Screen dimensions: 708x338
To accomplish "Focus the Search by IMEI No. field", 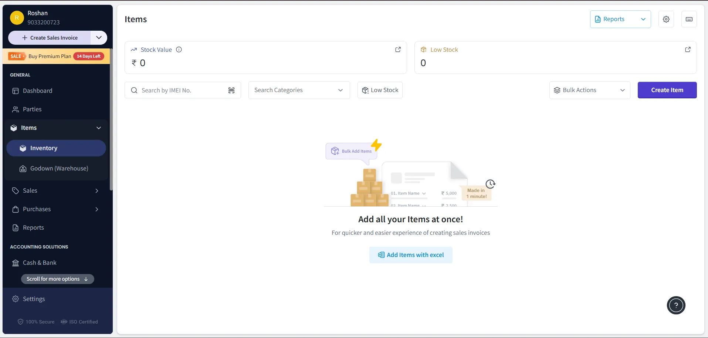I will click(x=183, y=90).
